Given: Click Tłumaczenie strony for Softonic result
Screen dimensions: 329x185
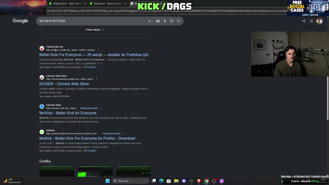Looking at the screenshot, I should pyautogui.click(x=112, y=134).
